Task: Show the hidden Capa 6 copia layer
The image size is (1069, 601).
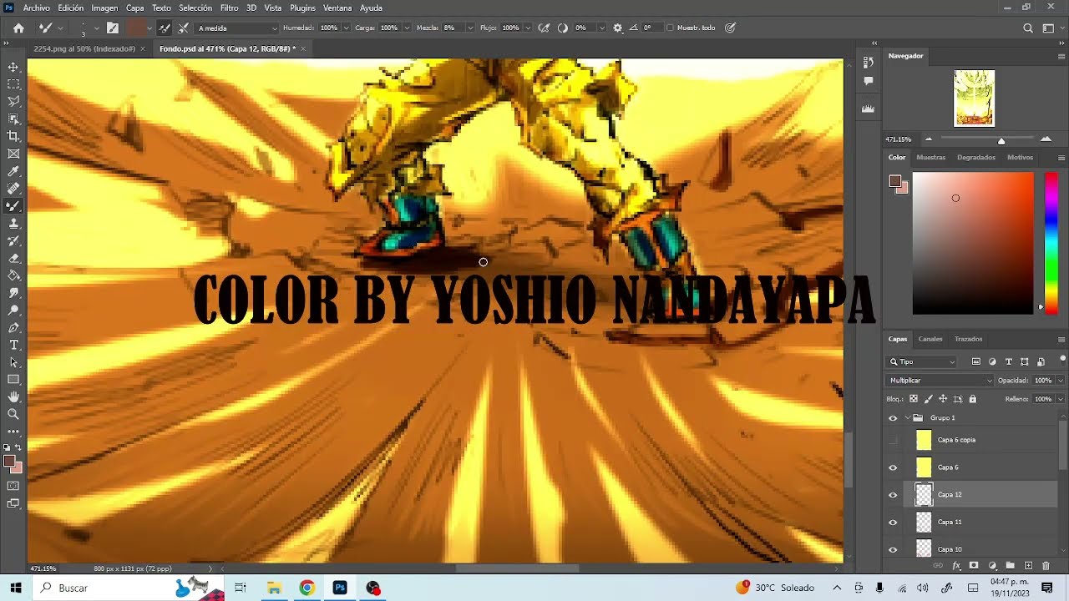Action: 893,440
